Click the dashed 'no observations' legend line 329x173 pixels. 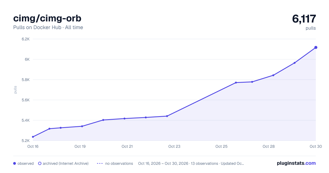point(100,163)
